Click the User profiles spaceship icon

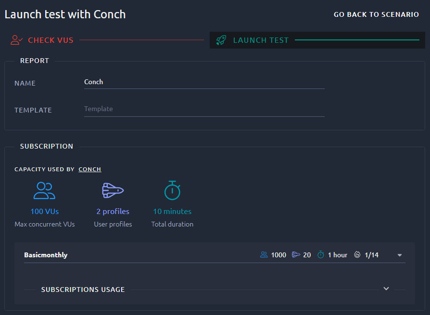coord(113,190)
